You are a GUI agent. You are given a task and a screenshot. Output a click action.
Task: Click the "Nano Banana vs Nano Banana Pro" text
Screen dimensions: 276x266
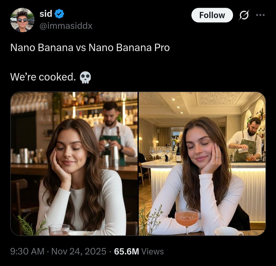(90, 48)
